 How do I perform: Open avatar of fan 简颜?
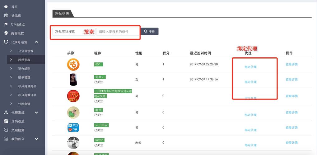73,80
